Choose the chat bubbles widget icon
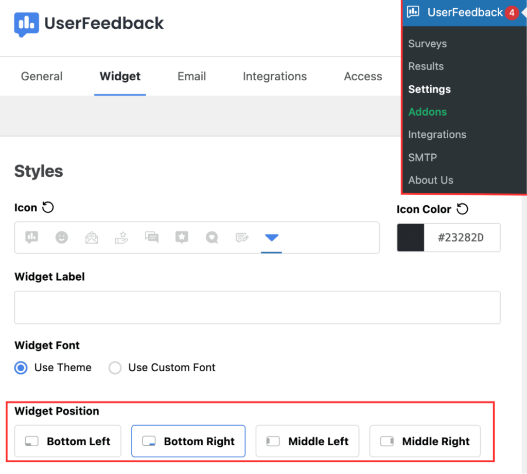This screenshot has width=527, height=474. pos(151,238)
